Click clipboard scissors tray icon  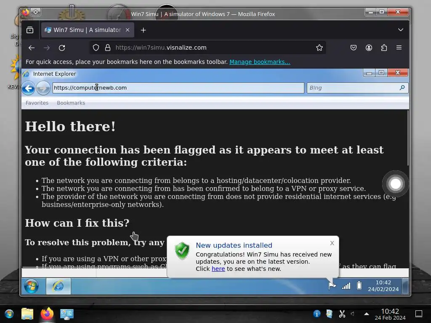(x=342, y=314)
